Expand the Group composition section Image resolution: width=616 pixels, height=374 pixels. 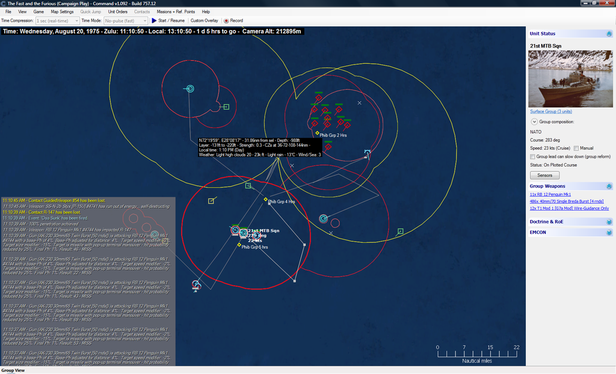pyautogui.click(x=534, y=121)
